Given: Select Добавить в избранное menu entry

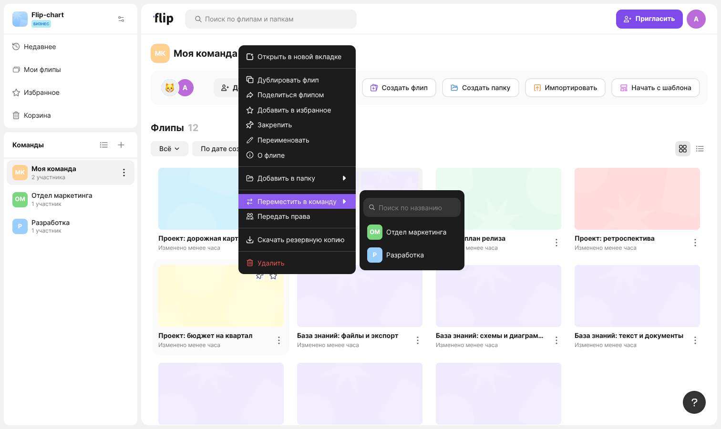Looking at the screenshot, I should [297, 110].
